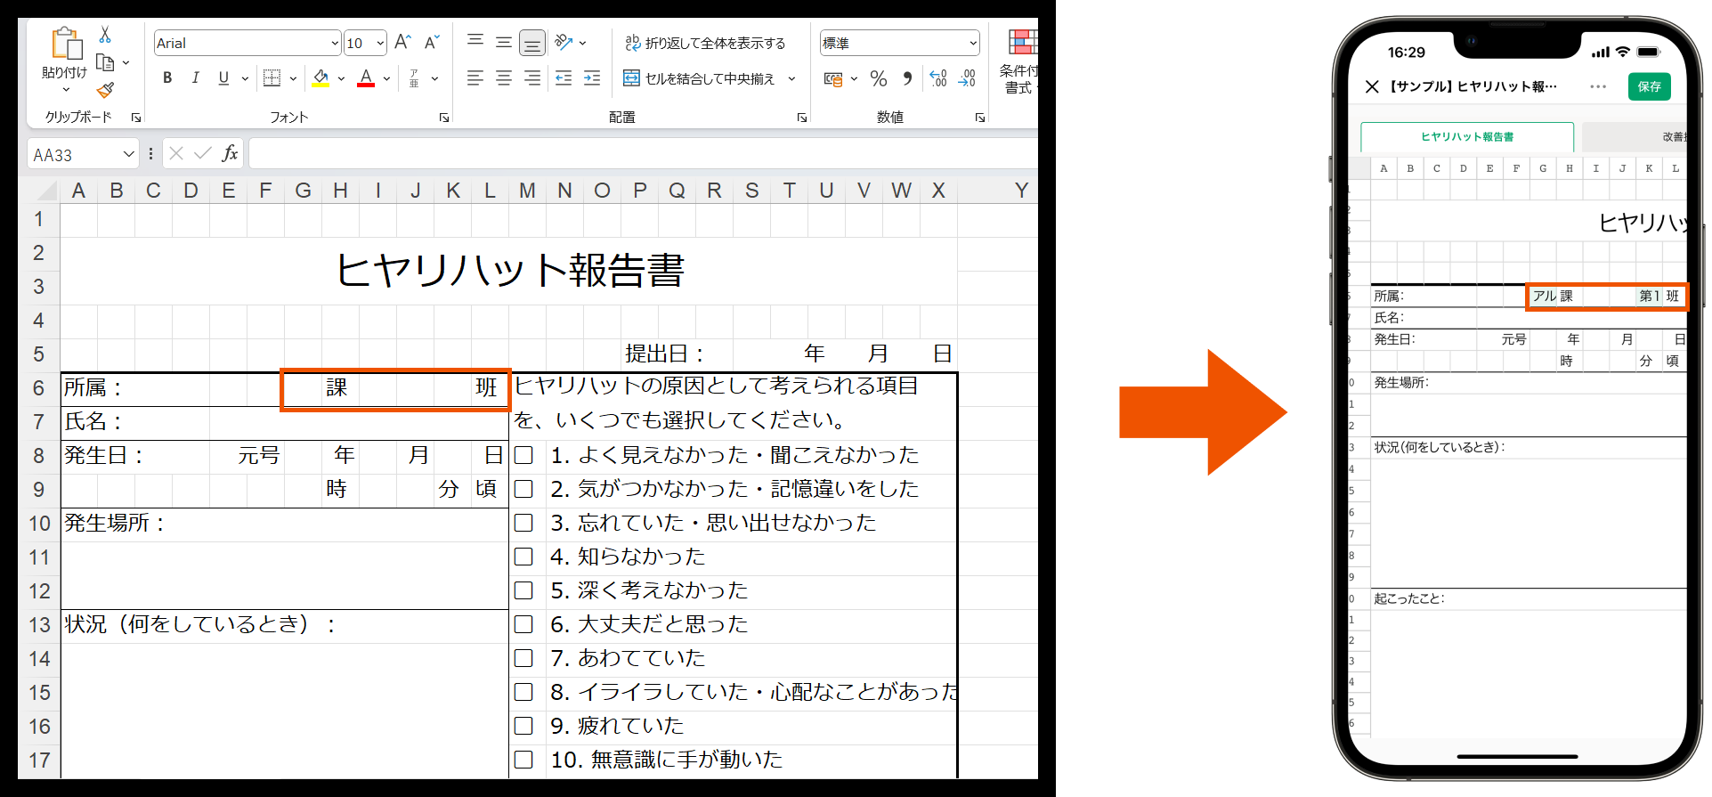
Task: Align cell text left
Action: (x=475, y=78)
